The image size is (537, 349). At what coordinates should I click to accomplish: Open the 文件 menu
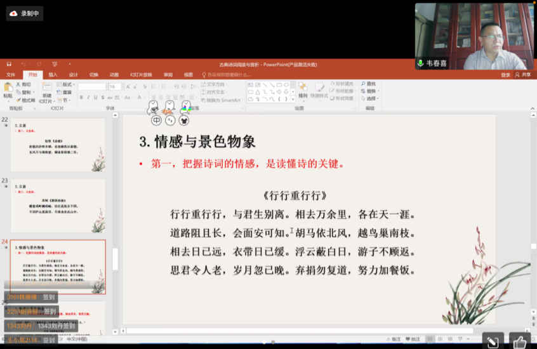click(x=11, y=75)
